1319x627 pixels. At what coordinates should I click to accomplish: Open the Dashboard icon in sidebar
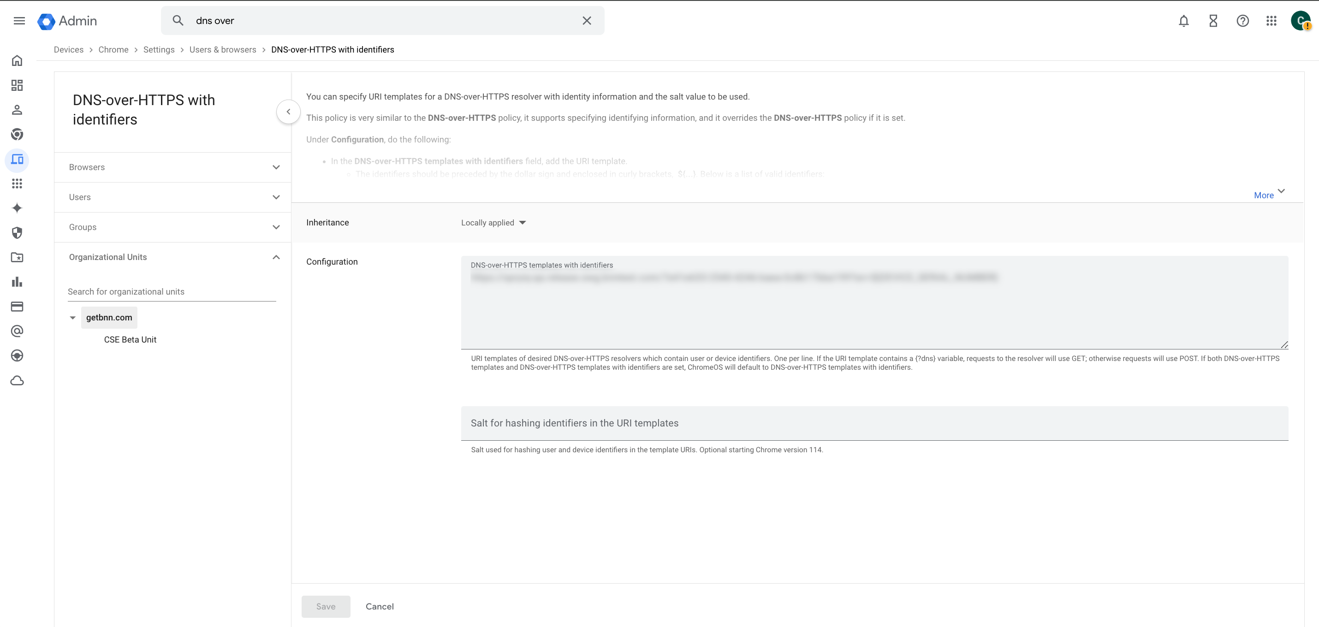point(17,85)
